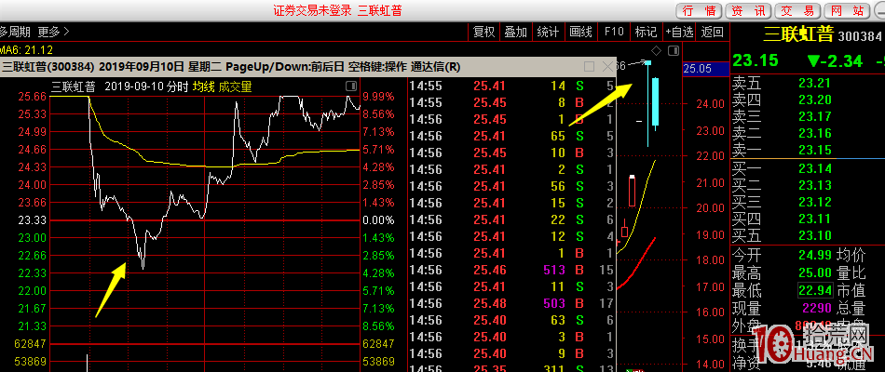Open the 统计 statistics tool
Image resolution: width=885 pixels, height=372 pixels.
(x=549, y=32)
